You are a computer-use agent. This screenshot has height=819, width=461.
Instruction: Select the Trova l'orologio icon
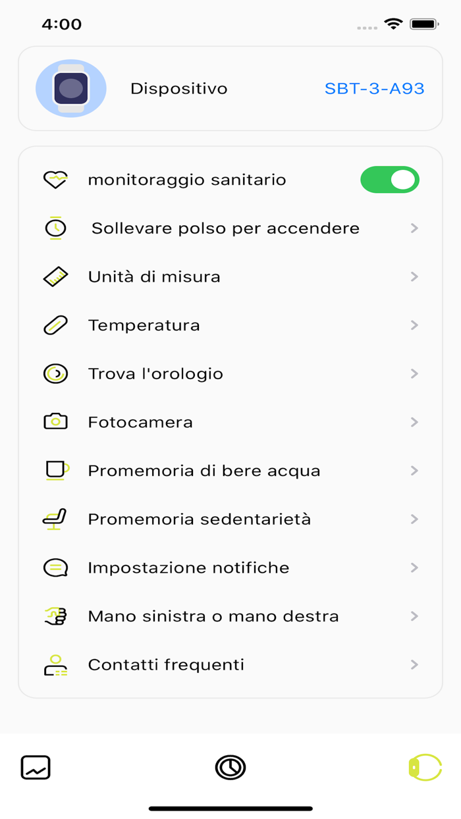tap(56, 373)
